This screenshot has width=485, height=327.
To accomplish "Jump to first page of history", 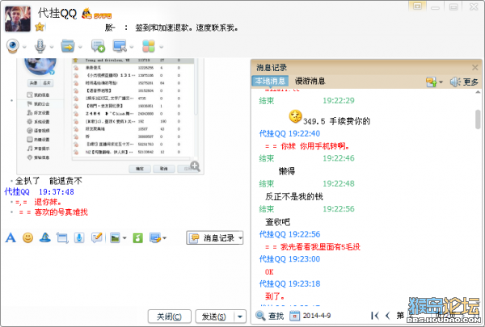I will tap(374, 316).
